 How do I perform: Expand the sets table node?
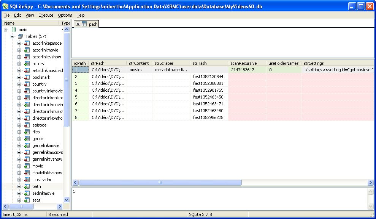click(x=19, y=200)
